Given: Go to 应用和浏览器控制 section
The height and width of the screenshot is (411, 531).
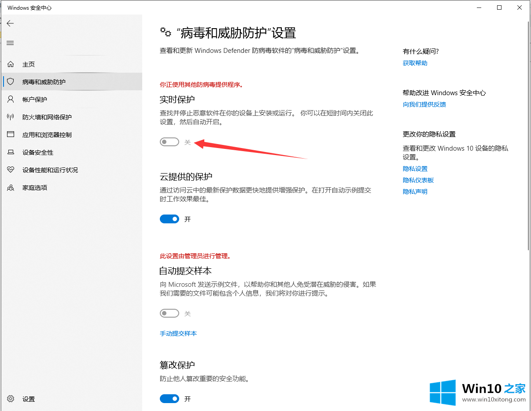Looking at the screenshot, I should (72, 135).
